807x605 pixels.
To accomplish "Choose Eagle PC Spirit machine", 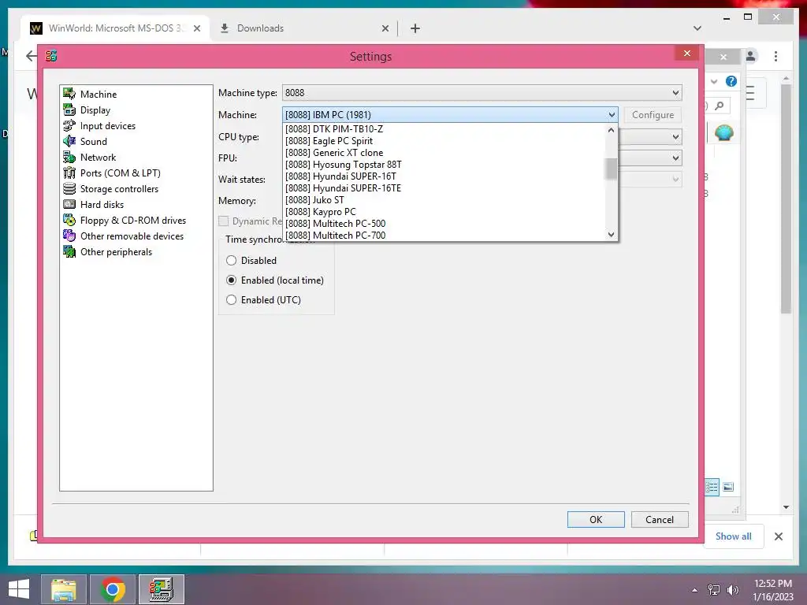I will point(444,141).
